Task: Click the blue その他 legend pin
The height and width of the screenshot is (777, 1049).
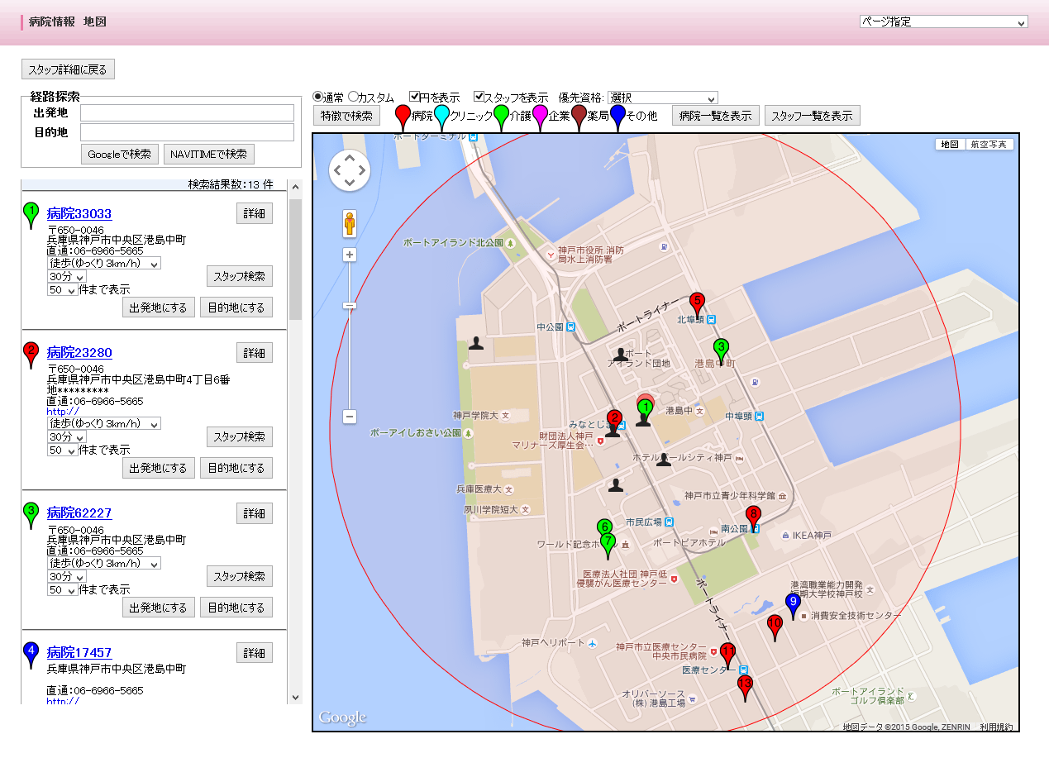Action: point(617,117)
